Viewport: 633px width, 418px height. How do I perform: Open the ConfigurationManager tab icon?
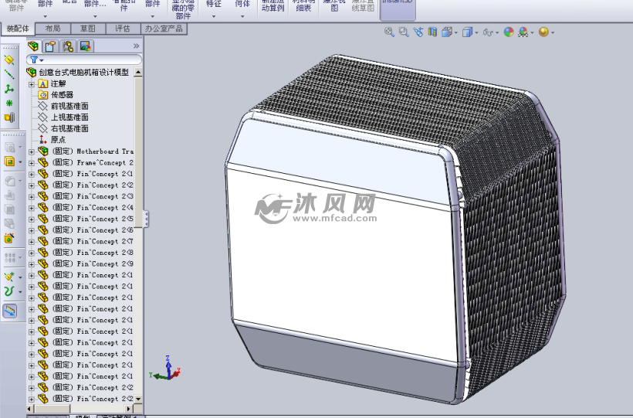coord(68,46)
